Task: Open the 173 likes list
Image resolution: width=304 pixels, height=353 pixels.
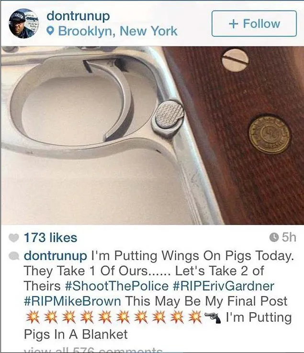Action: (x=51, y=238)
